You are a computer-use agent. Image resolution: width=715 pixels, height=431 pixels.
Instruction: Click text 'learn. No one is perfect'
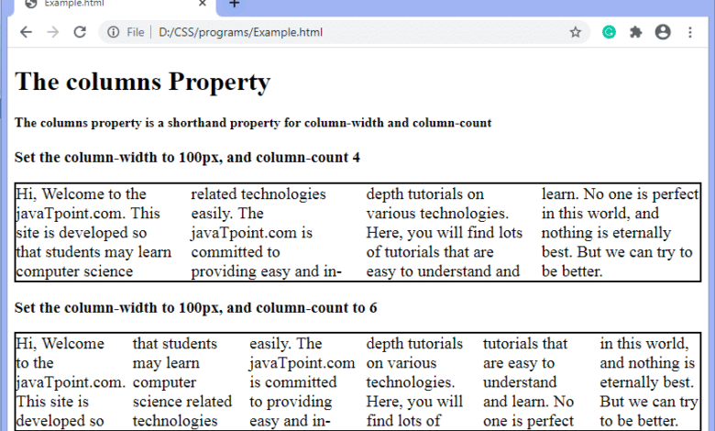621,193
